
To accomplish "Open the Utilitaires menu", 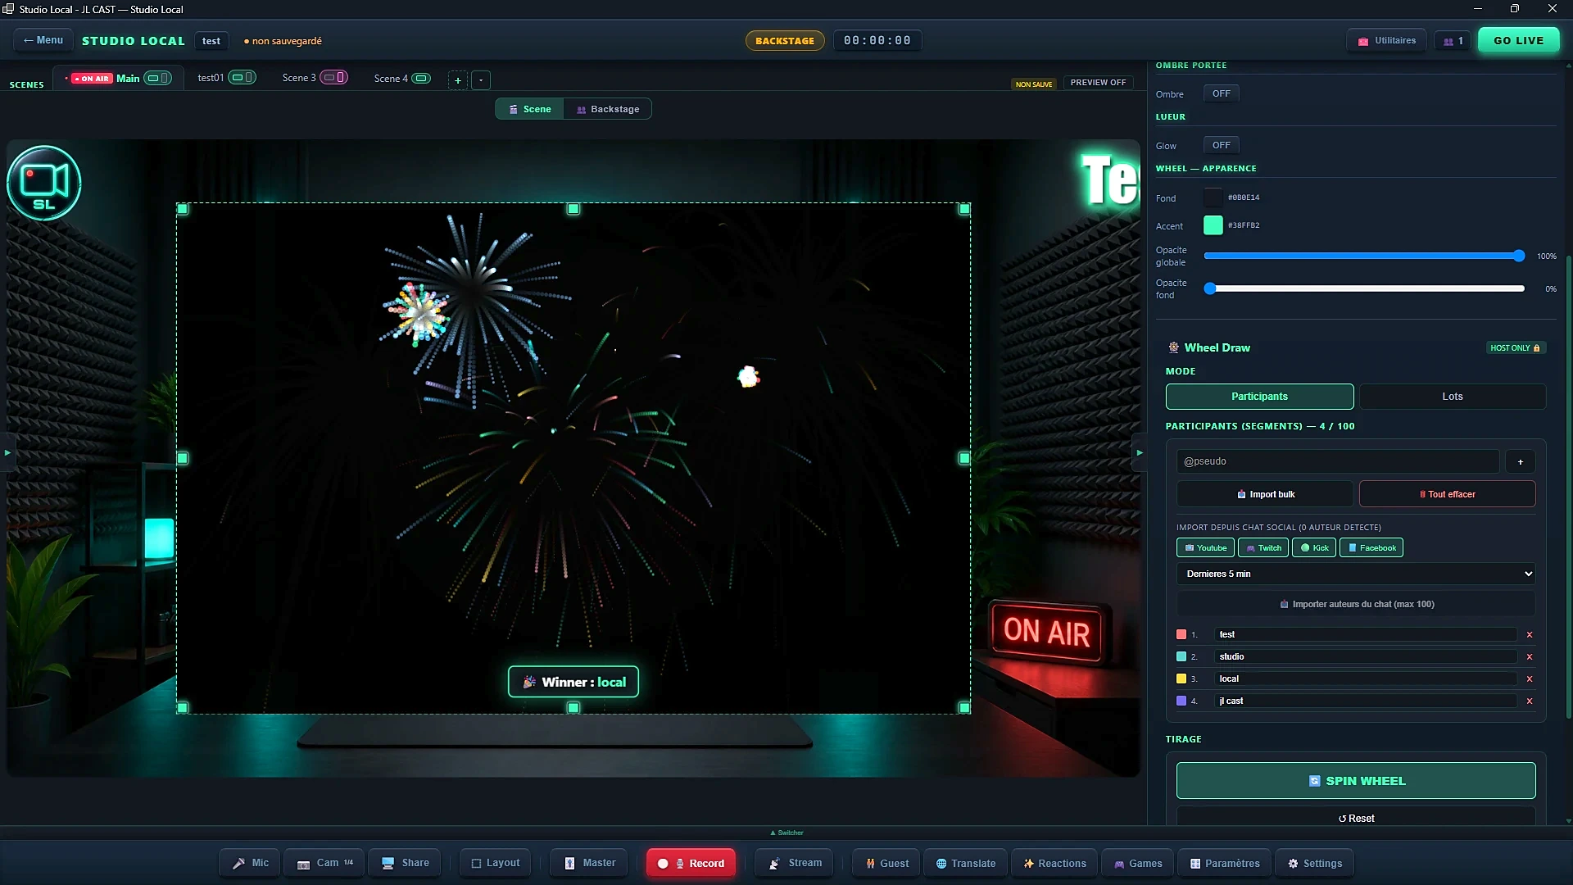I will pos(1387,40).
